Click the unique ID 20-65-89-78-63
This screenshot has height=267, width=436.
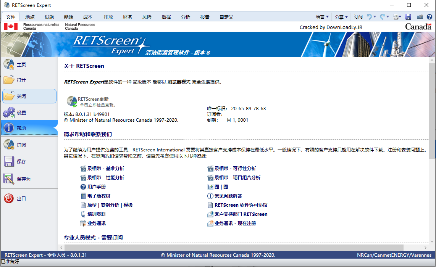pyautogui.click(x=248, y=108)
